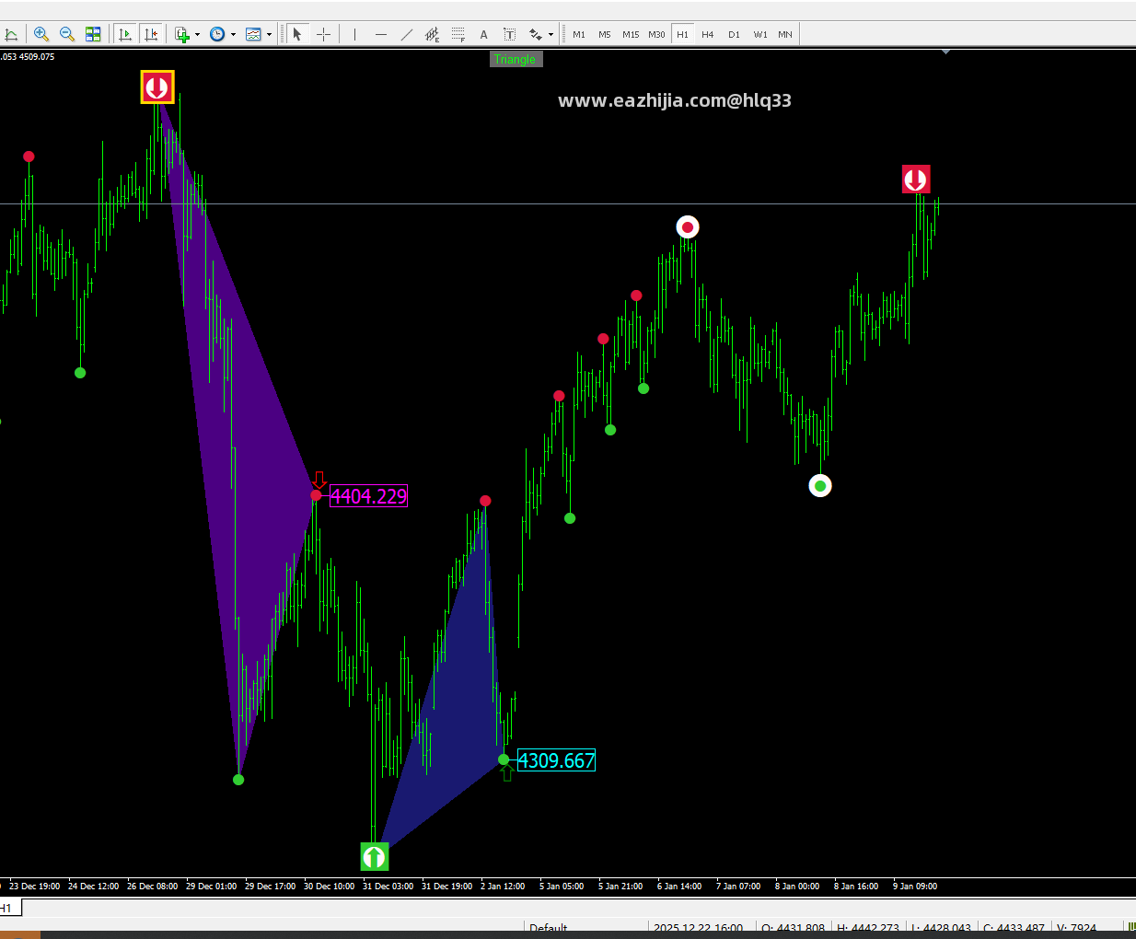Click the small red hollow arrow above 4404.229
Screen dimensions: 1136x939
pos(319,480)
